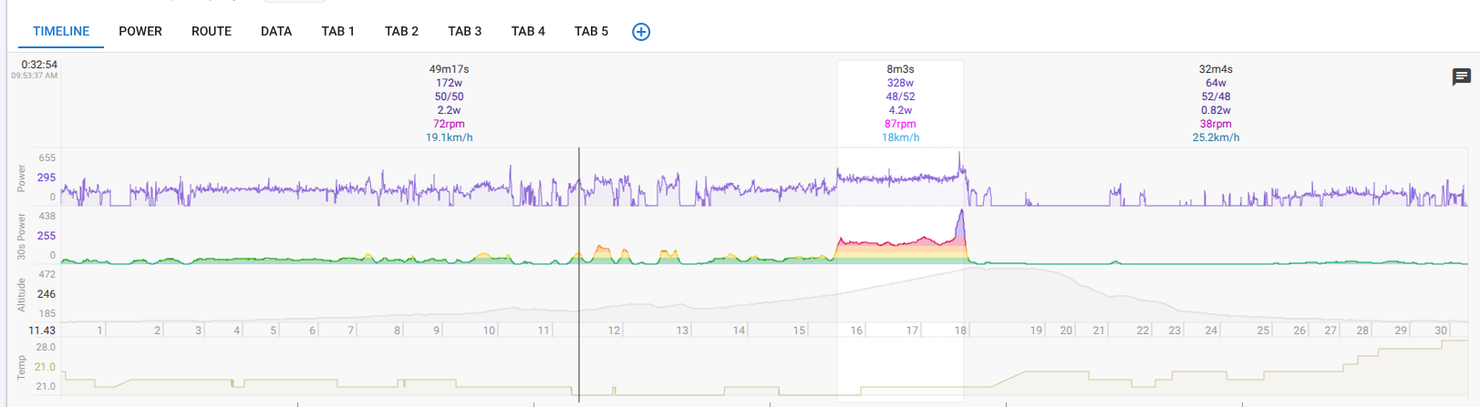Click lap marker 16 on timeline
The height and width of the screenshot is (407, 1480).
click(856, 331)
